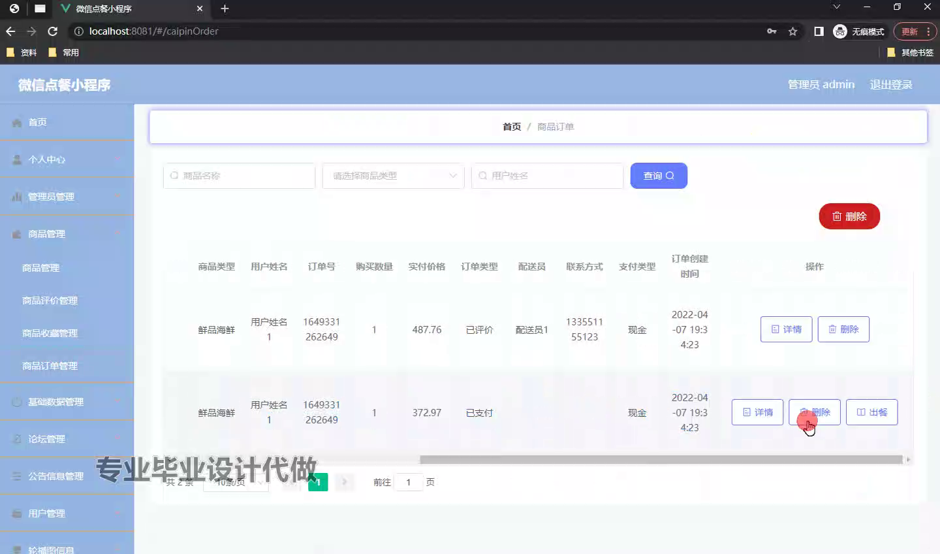Click the incognito 无痕模式 icon
Image resolution: width=940 pixels, height=554 pixels.
pyautogui.click(x=840, y=31)
